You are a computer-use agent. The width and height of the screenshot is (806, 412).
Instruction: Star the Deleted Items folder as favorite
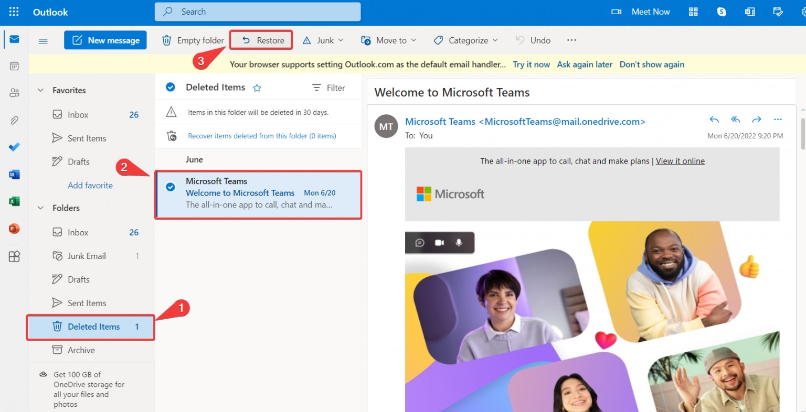point(257,88)
